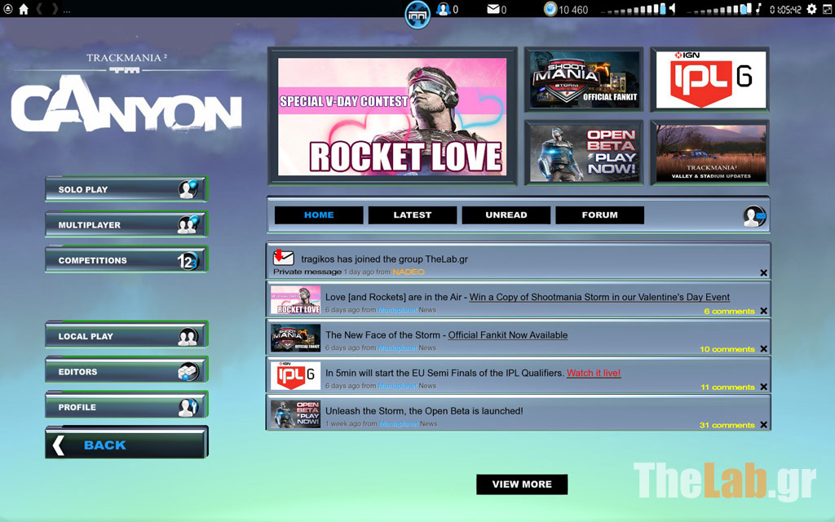835x522 pixels.
Task: Switch to the Home tab
Action: [x=319, y=215]
